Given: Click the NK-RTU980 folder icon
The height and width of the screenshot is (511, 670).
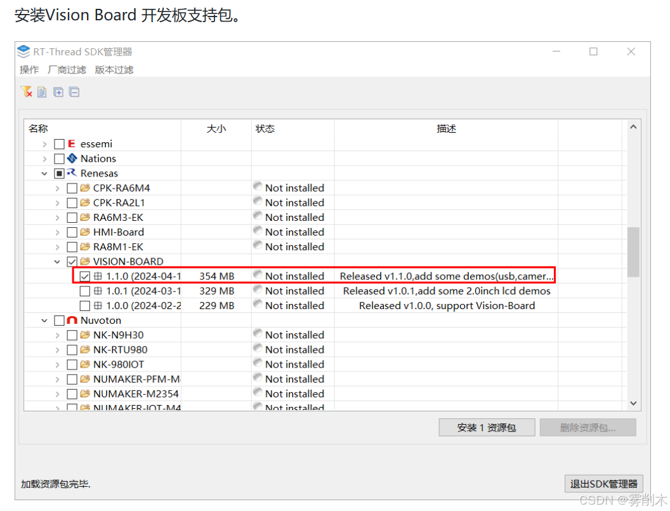Looking at the screenshot, I should point(85,350).
